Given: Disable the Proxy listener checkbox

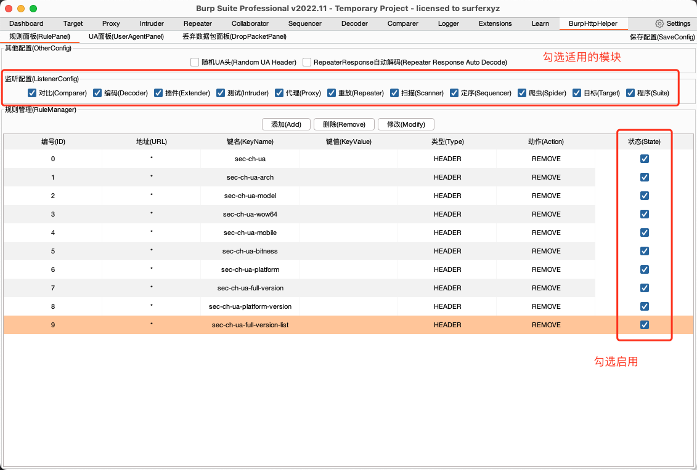Looking at the screenshot, I should coord(279,93).
